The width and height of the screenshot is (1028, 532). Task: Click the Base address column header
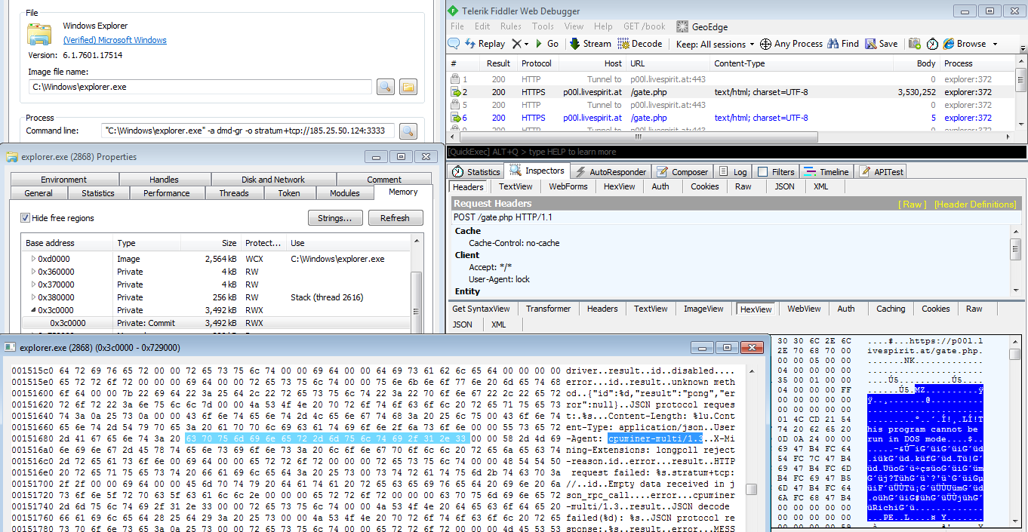[67, 243]
